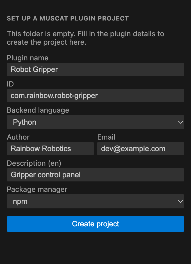This screenshot has height=264, width=191.
Task: Click the 'Set up a Muscat plugin project' heading
Action: point(68,18)
